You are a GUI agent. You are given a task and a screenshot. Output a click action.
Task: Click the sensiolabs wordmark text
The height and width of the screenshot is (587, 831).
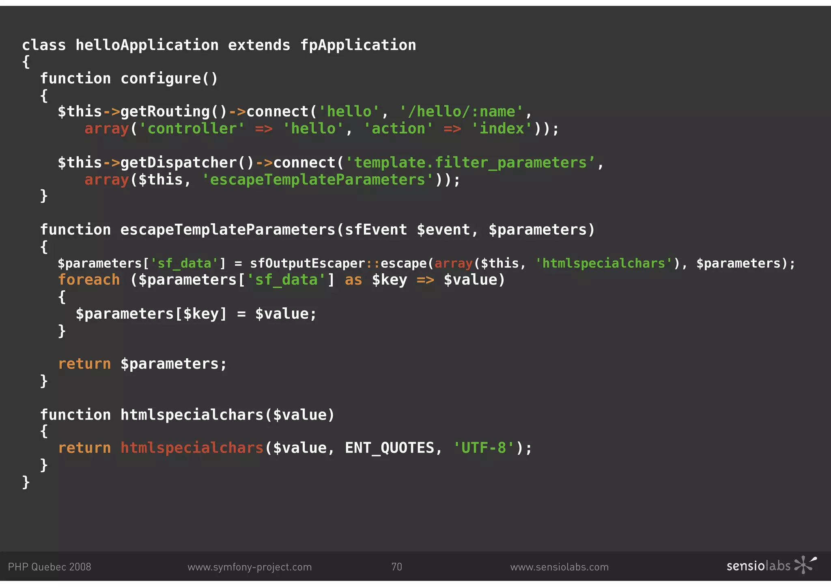[x=758, y=566]
